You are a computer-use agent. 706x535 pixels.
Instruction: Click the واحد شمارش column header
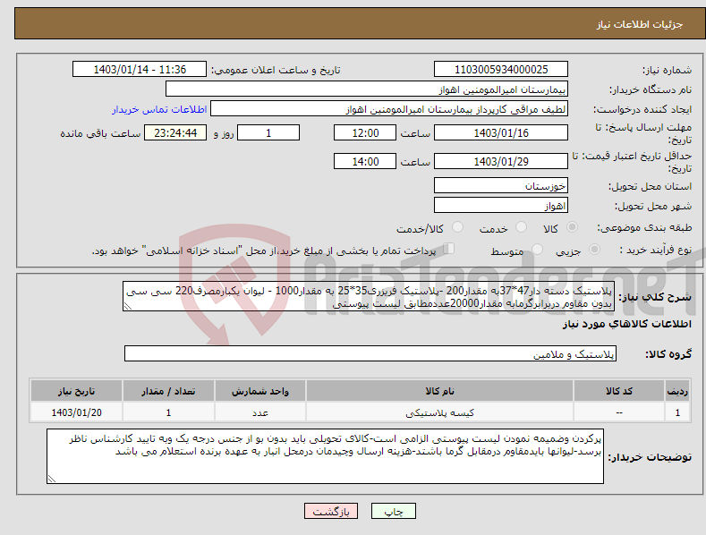tap(260, 391)
